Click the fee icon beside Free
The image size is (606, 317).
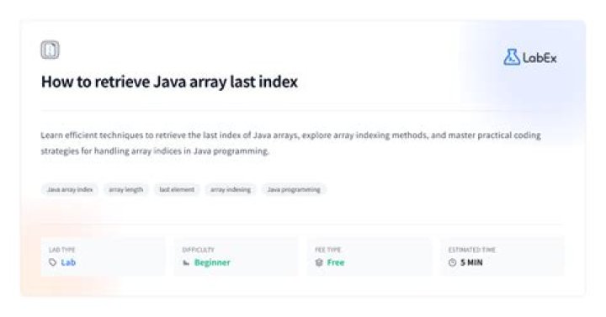click(319, 262)
